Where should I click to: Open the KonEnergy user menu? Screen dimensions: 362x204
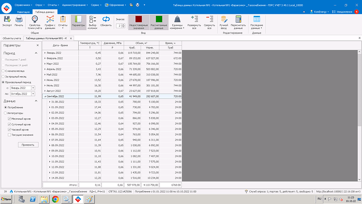coord(320,12)
